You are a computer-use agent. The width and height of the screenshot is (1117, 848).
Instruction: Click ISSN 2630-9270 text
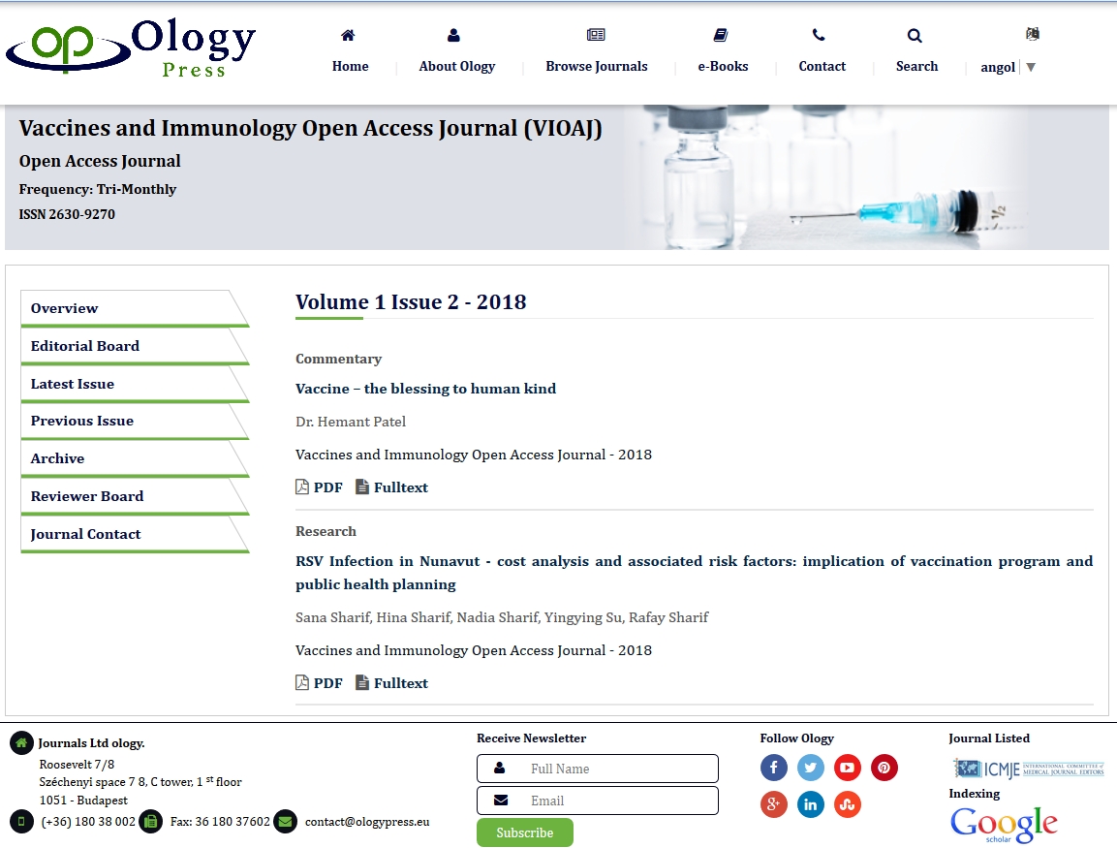(67, 214)
